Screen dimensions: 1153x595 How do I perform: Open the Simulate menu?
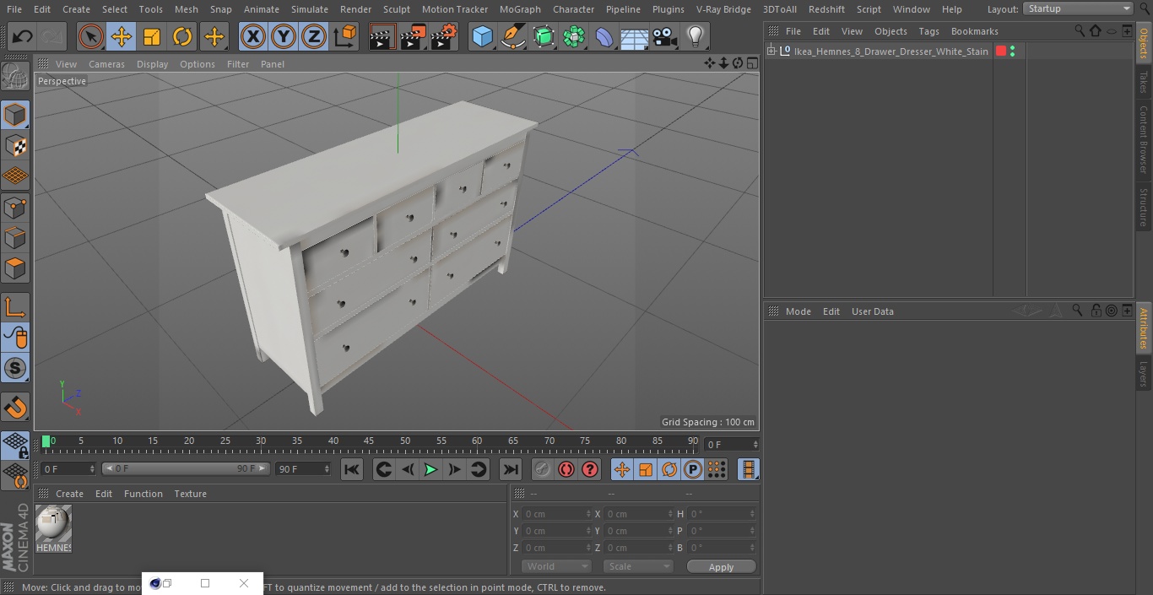[310, 9]
